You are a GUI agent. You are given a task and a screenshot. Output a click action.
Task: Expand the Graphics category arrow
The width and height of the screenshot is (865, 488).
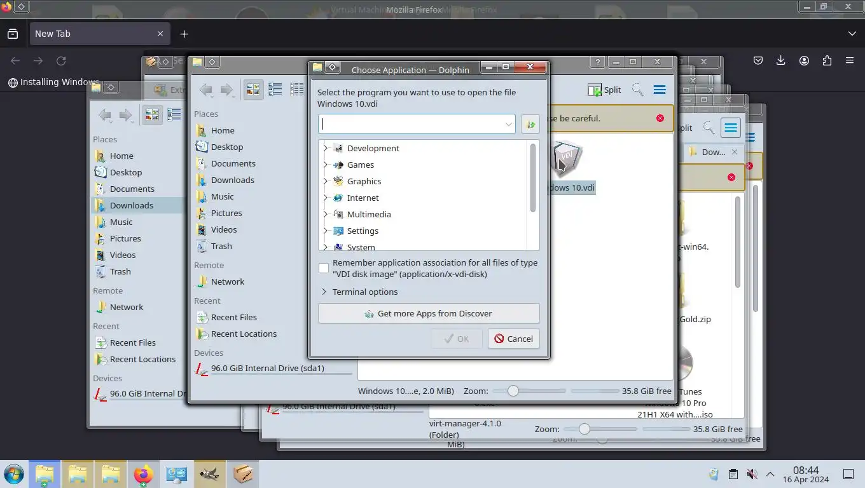pyautogui.click(x=325, y=181)
